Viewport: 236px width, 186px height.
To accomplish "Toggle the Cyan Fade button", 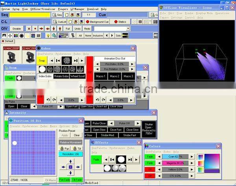I will point(149,157).
